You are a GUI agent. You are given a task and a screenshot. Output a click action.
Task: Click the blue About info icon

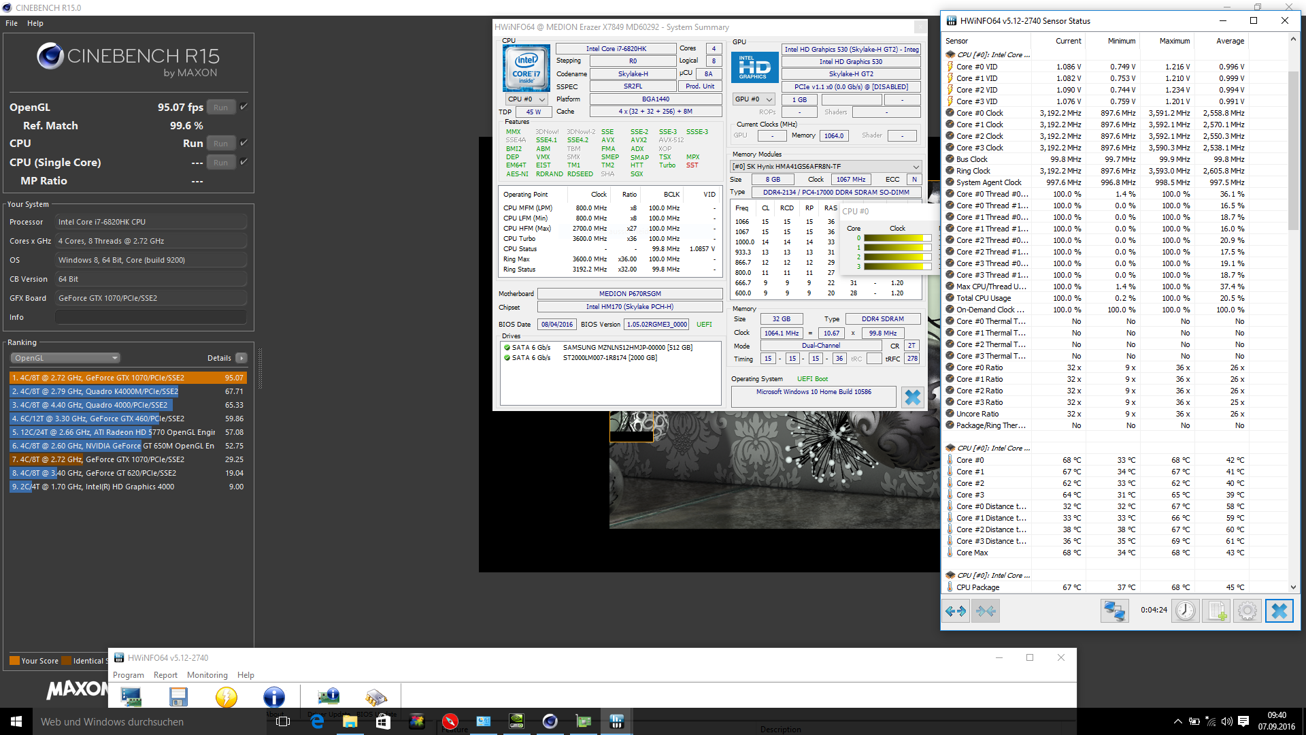coord(273,697)
